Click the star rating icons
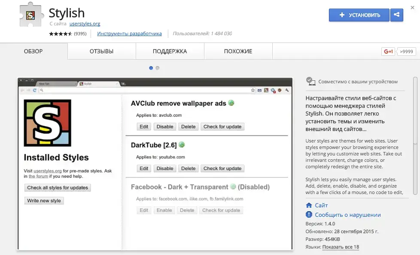Screen dimensions: 420x255 coord(61,33)
